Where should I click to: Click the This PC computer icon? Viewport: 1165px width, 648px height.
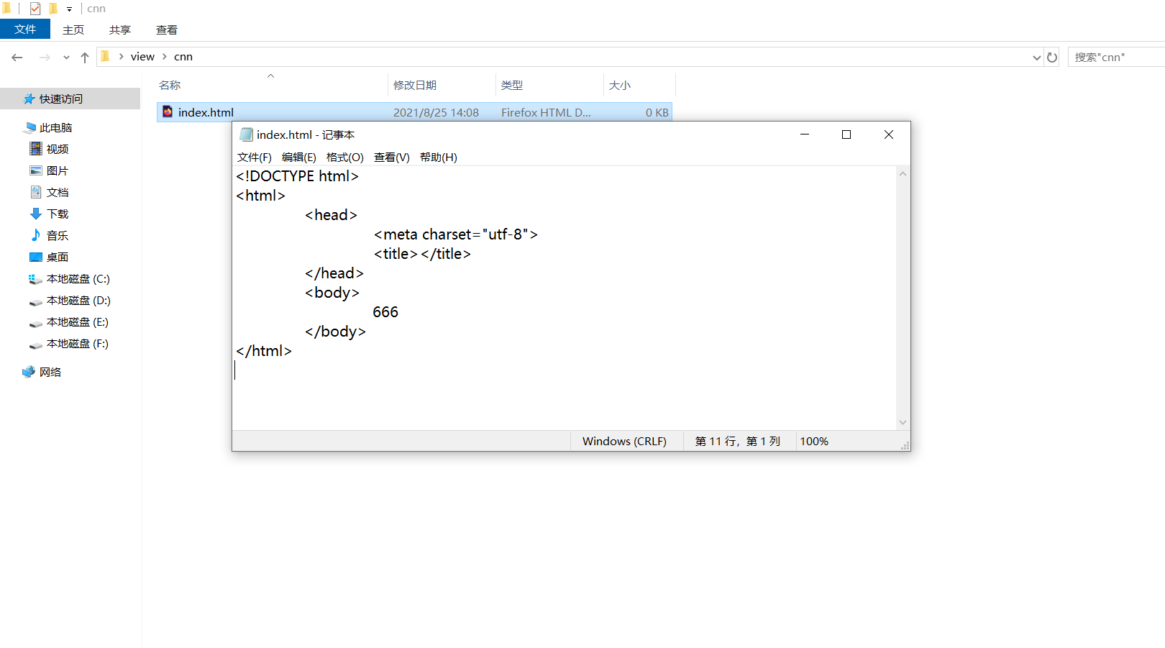tap(29, 127)
